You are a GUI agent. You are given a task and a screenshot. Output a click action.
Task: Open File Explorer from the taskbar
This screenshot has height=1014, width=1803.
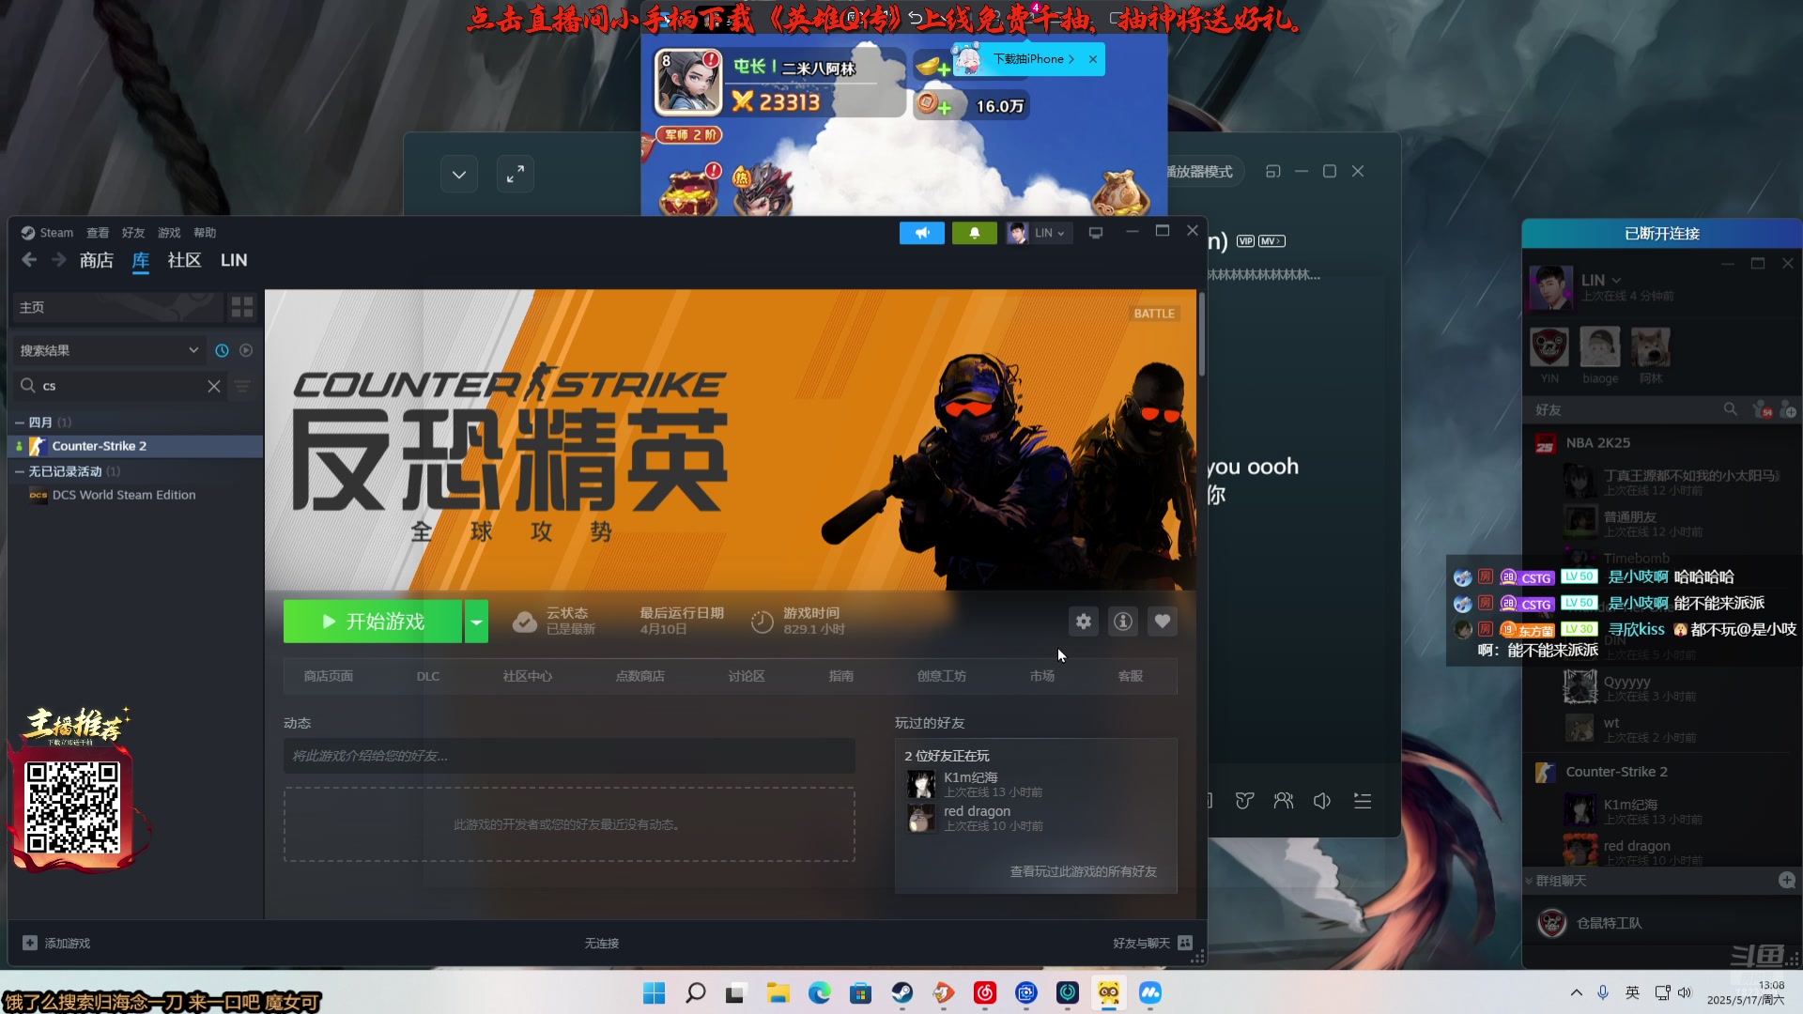(778, 992)
